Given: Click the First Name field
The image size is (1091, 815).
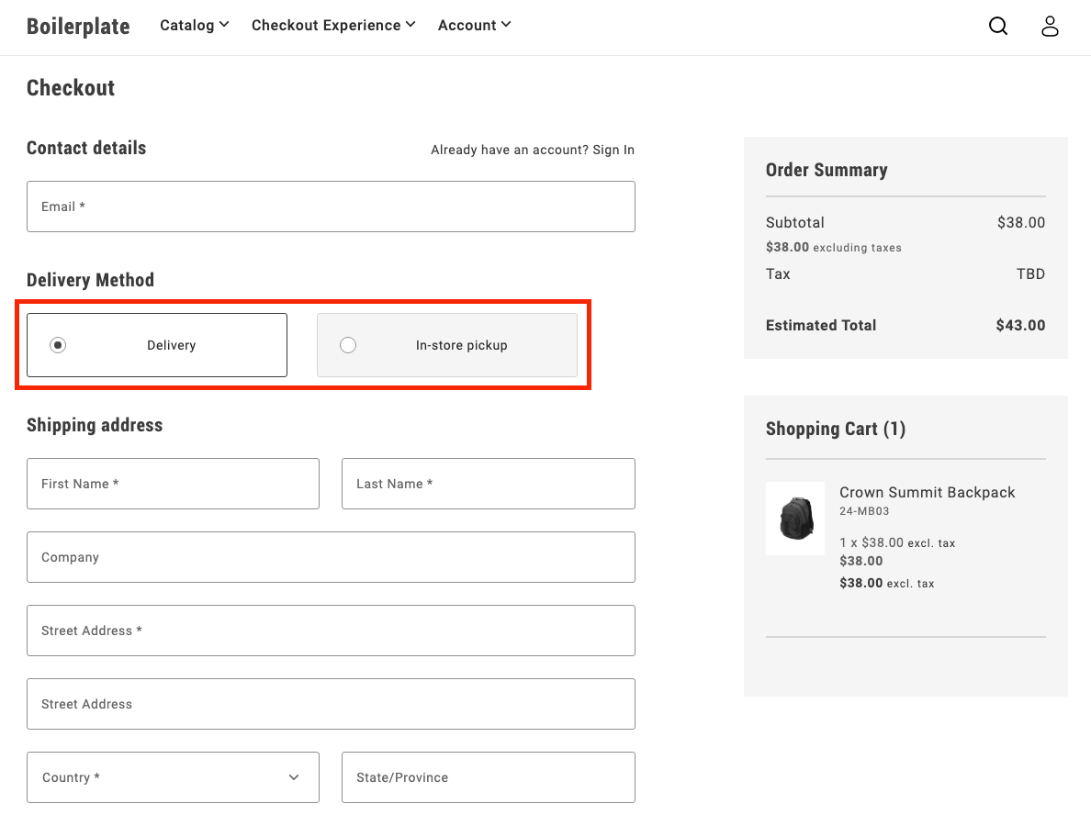Looking at the screenshot, I should pyautogui.click(x=173, y=484).
